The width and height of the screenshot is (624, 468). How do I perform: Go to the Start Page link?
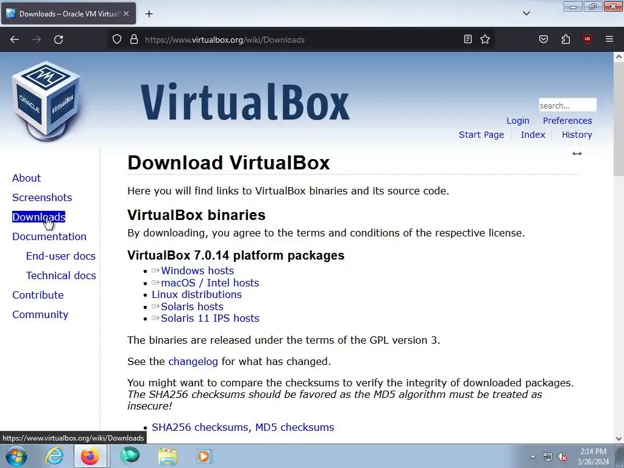(x=481, y=135)
